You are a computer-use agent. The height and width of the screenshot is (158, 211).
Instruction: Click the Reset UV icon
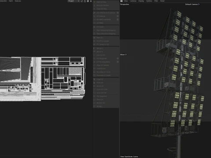click(95, 86)
